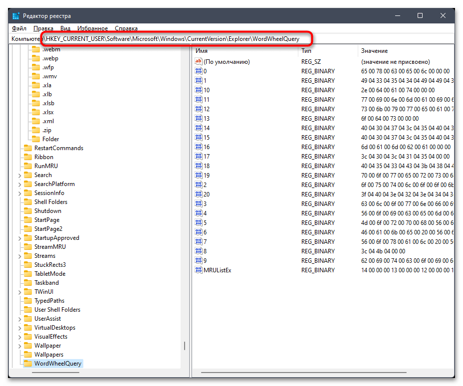Viewport: 463px width, 386px height.
Task: Click the key tree vertical scrollbar thumb
Action: point(185,346)
